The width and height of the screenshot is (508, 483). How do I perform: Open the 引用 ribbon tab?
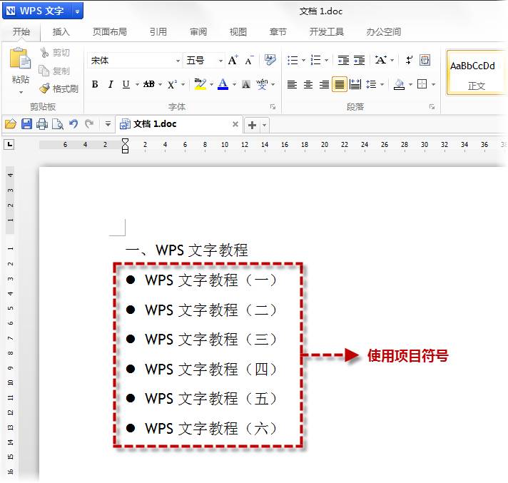click(158, 31)
